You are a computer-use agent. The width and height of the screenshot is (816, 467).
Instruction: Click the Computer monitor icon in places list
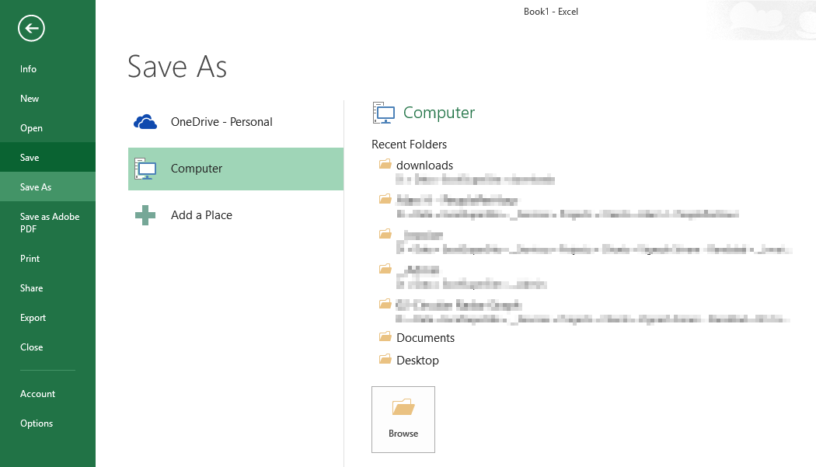coord(145,169)
